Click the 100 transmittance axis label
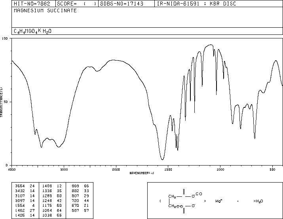Image resolution: width=283 pixels, height=219 pixels. [5, 38]
